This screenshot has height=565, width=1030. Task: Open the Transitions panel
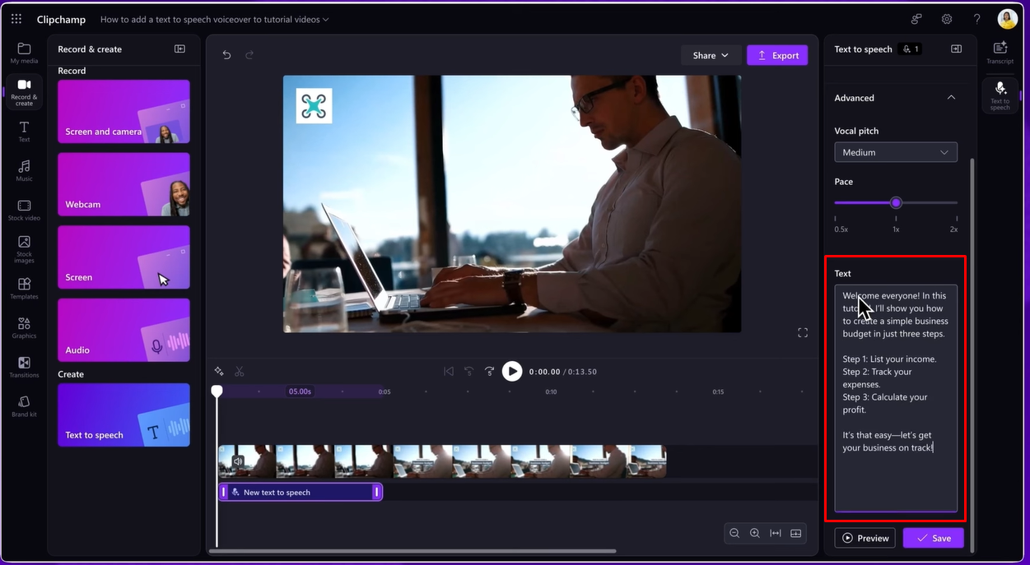click(x=23, y=367)
